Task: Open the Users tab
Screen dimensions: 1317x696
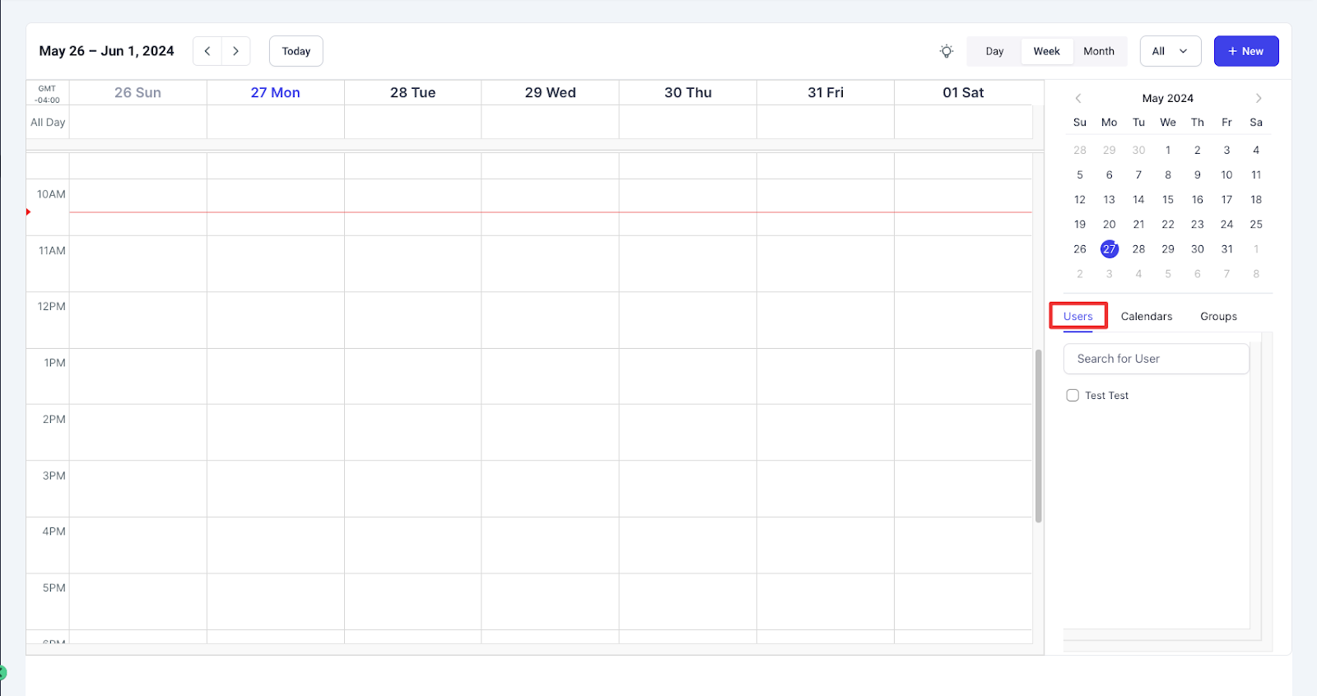Action: tap(1078, 316)
